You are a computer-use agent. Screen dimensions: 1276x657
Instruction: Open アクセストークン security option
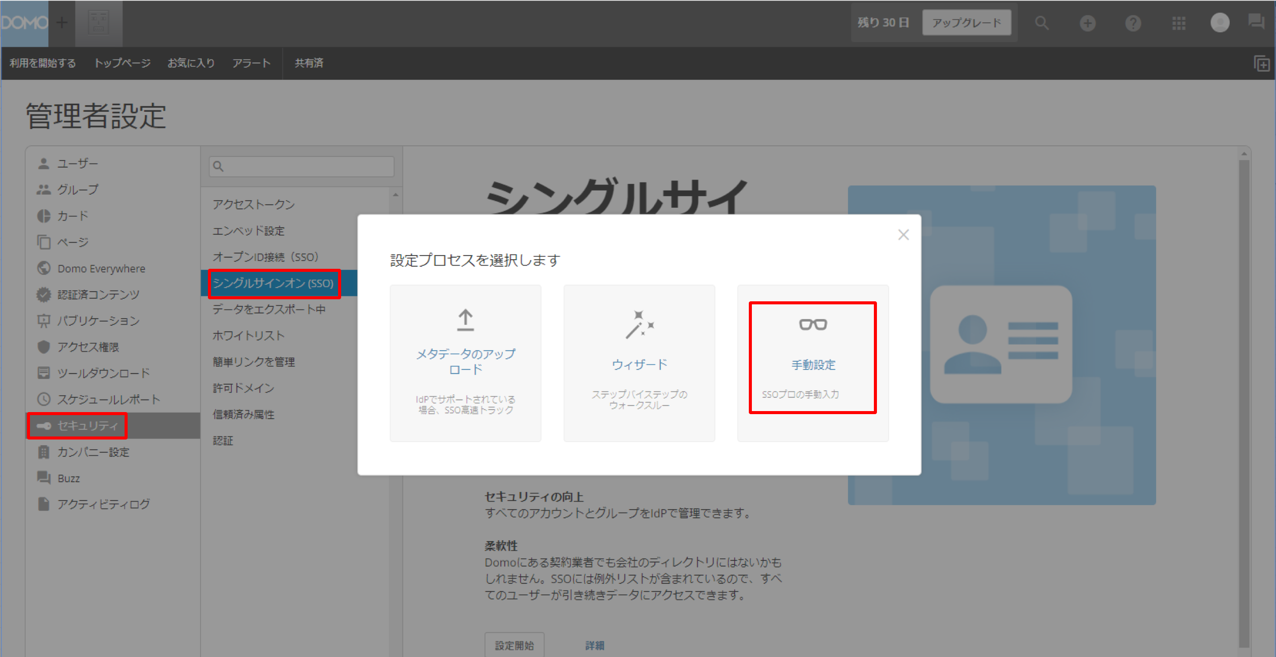pos(254,205)
